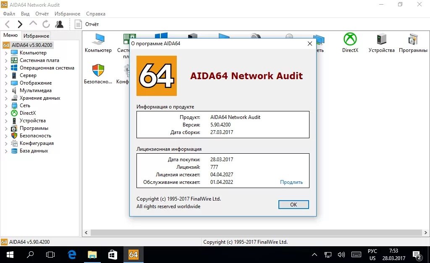The image size is (430, 263).
Task: Select База данных in the tree
Action: [29, 151]
